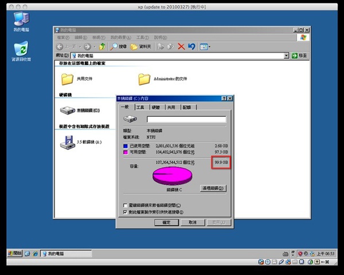344x275 pixels.
Task: Open the 搜尋 search toolbar button
Action: pos(119,46)
